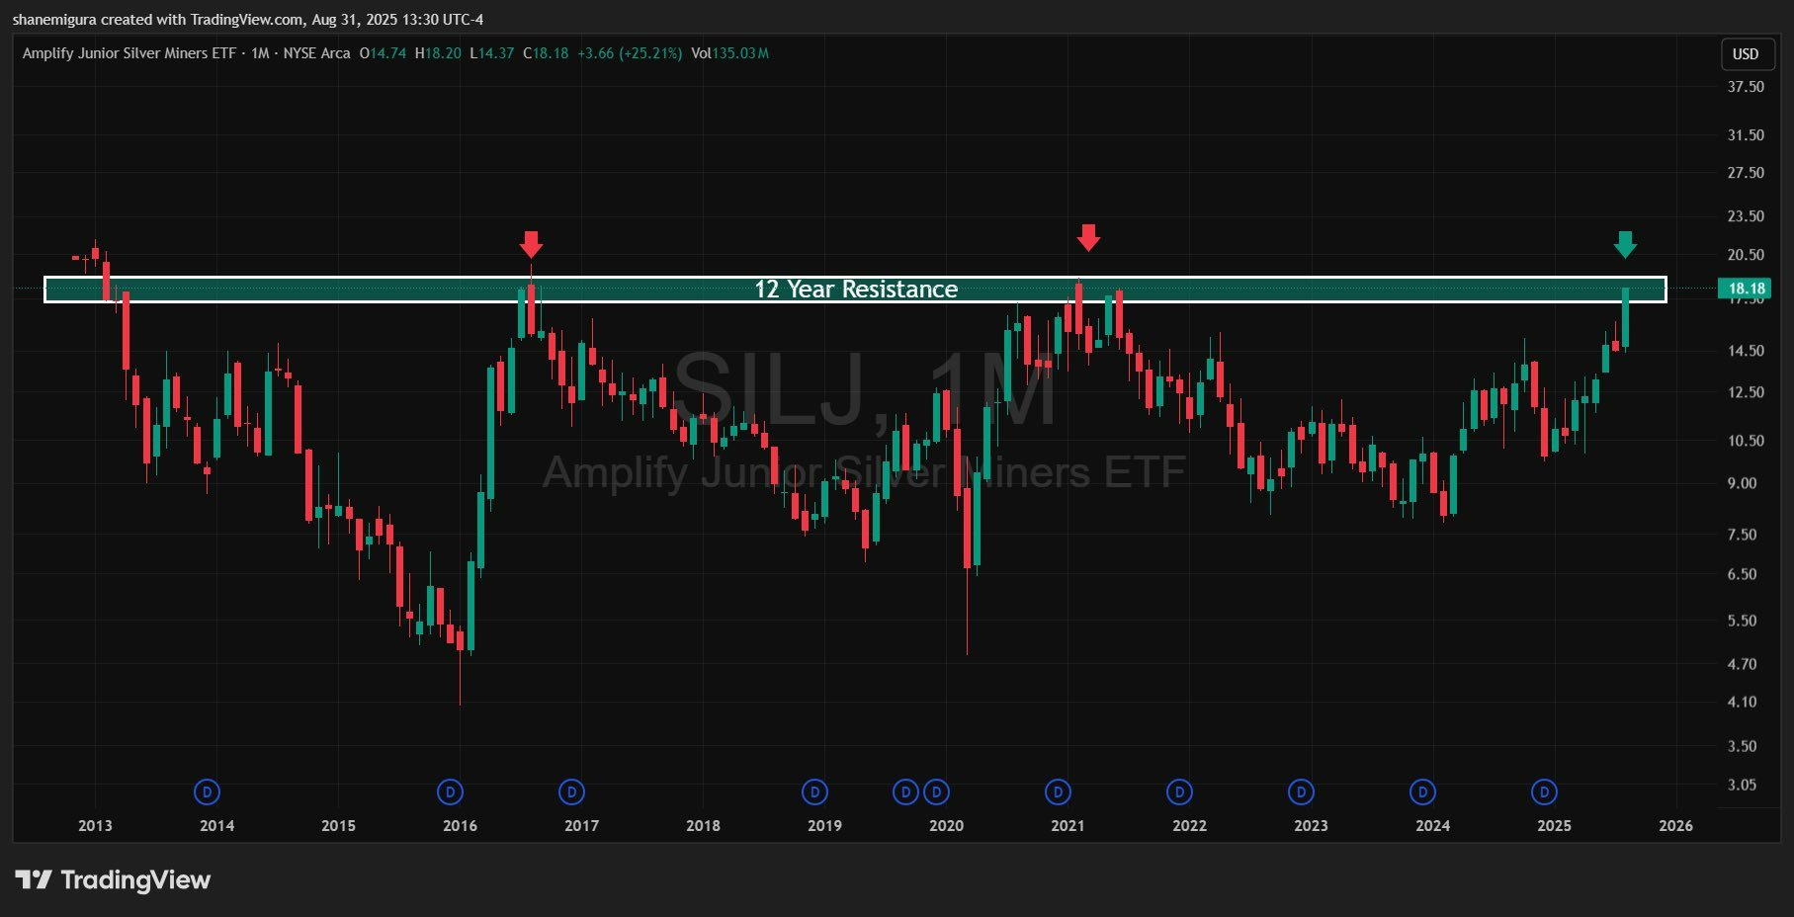1794x917 pixels.
Task: Click the dividend marker above the 2014 label
Action: coord(207,792)
